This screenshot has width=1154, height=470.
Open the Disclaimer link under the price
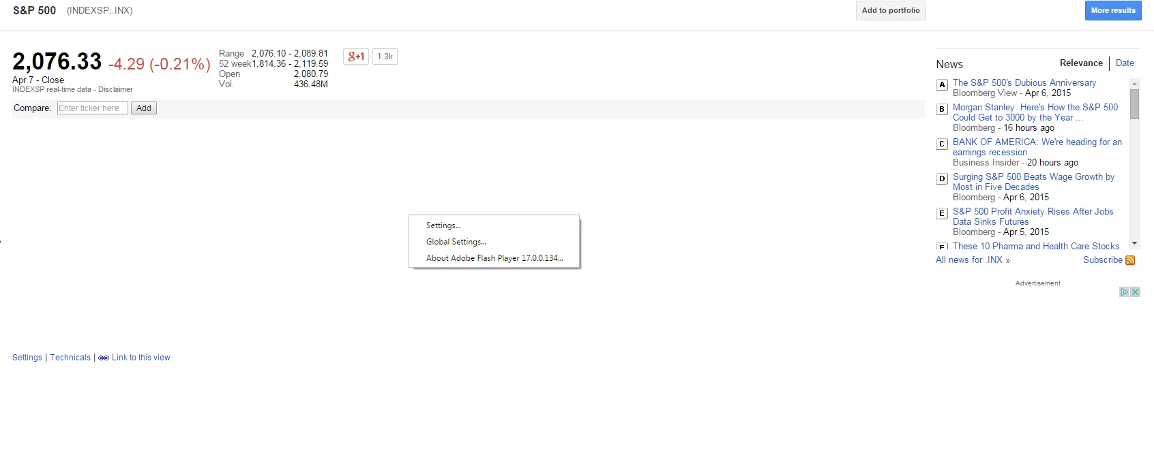[115, 89]
